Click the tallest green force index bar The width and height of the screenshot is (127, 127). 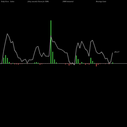(x=51, y=42)
